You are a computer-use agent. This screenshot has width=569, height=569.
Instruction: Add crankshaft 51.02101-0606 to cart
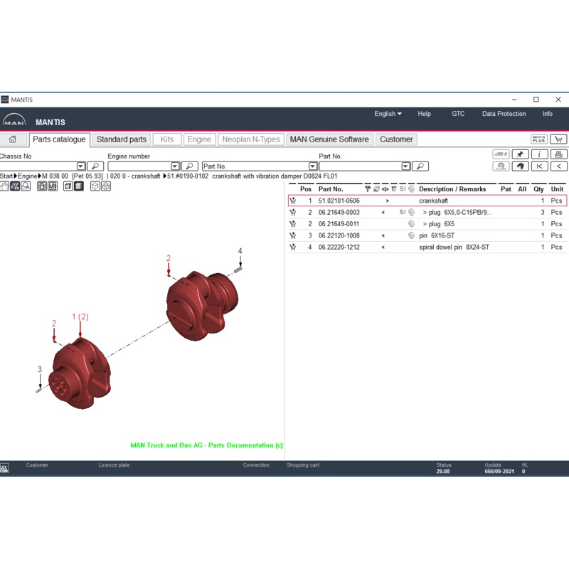click(293, 201)
